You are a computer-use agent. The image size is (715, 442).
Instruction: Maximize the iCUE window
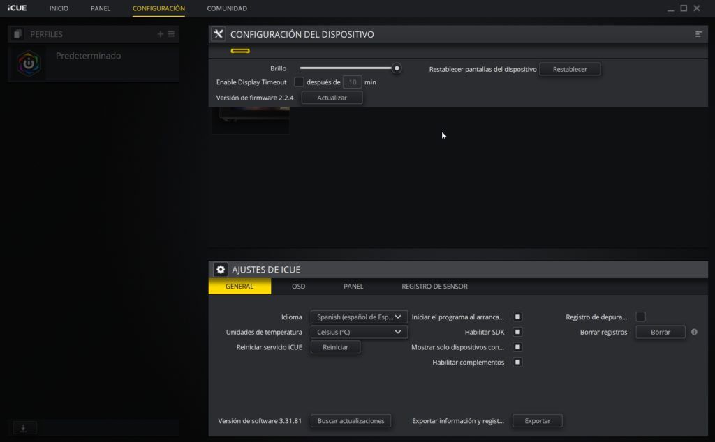[684, 8]
